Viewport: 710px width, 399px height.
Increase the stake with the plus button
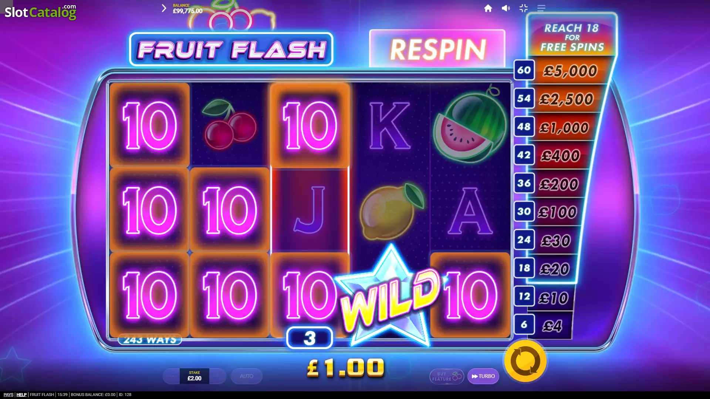[217, 376]
